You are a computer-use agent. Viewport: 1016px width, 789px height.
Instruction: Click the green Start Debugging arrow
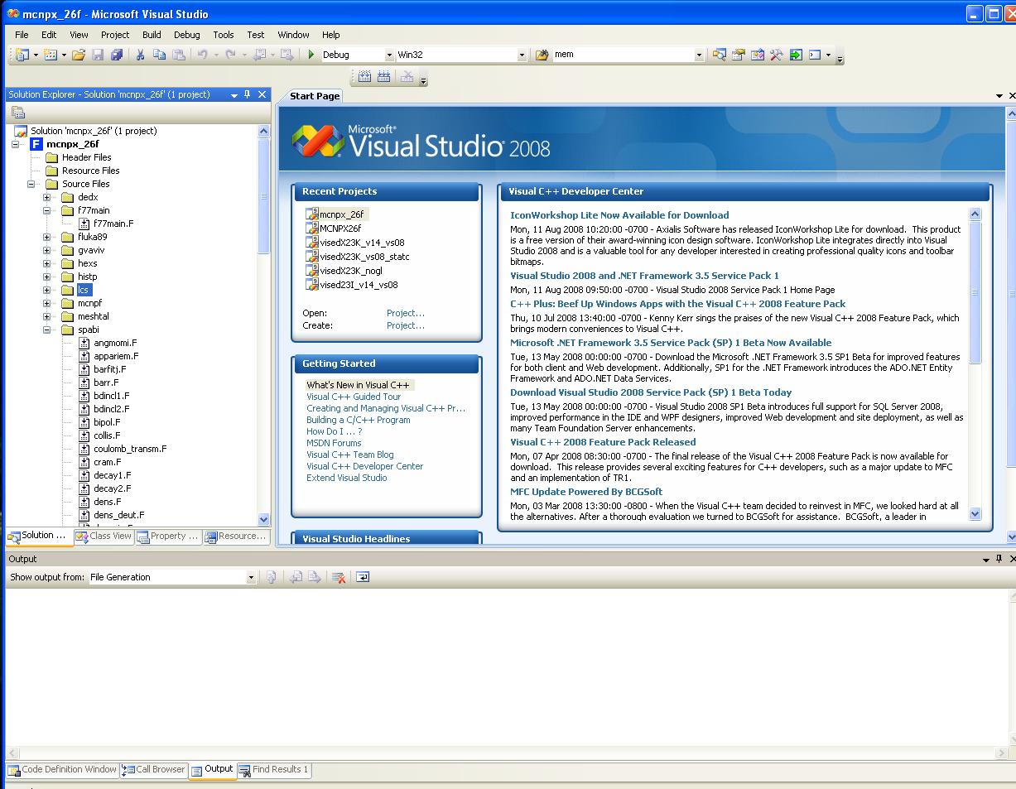[311, 55]
